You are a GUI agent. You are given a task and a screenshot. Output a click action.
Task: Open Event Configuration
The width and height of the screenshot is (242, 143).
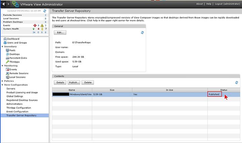[17, 111]
